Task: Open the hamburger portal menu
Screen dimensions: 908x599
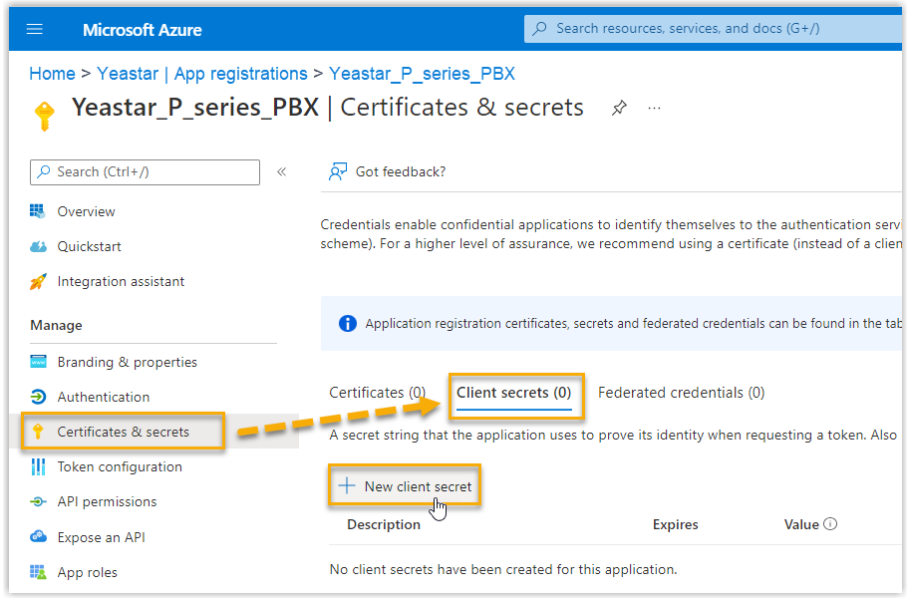Action: tap(35, 29)
